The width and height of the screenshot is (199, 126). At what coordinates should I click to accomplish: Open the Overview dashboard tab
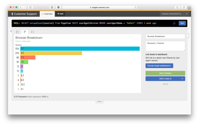coord(47,14)
